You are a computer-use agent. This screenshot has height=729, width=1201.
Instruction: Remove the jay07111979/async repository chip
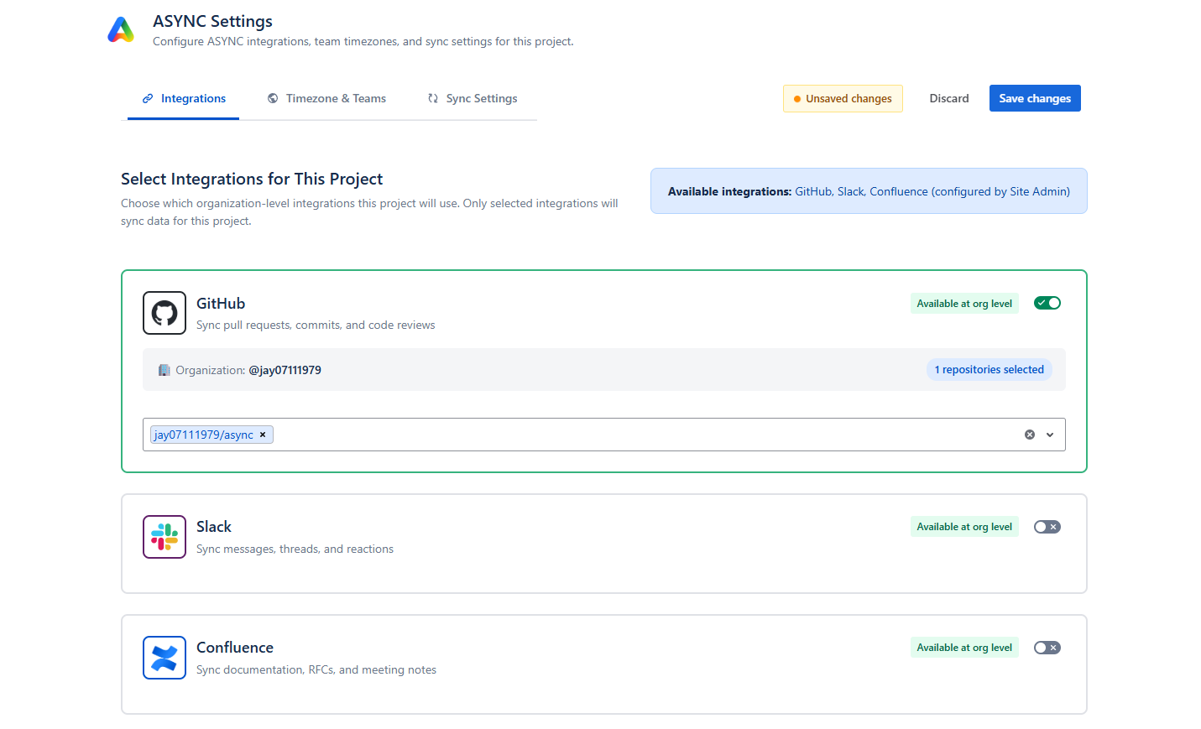[263, 435]
